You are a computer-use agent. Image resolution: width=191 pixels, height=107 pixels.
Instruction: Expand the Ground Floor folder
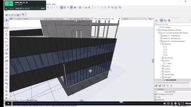(161, 58)
